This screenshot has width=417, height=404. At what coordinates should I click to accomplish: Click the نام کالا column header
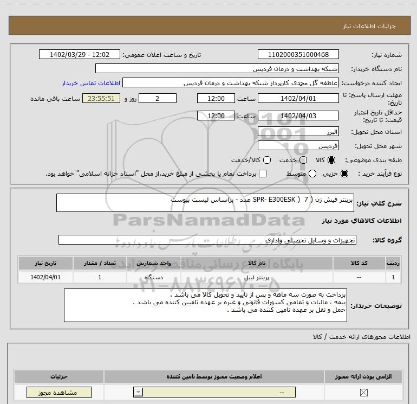[x=257, y=263]
